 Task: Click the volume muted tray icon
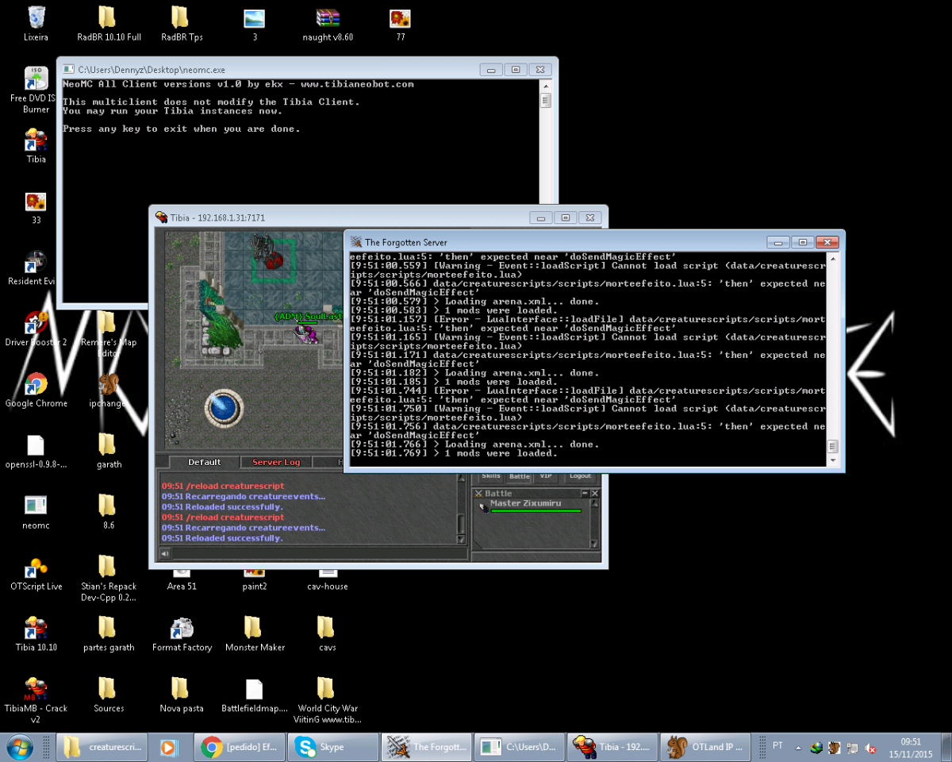coord(870,748)
